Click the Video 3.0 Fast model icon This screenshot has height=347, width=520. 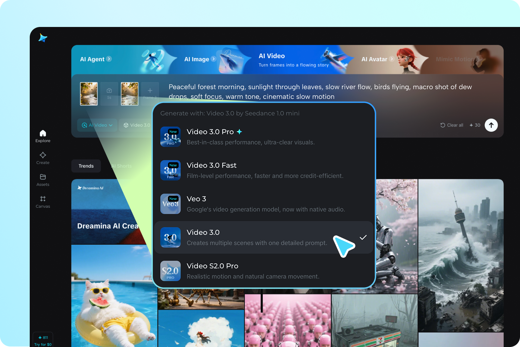click(x=170, y=170)
